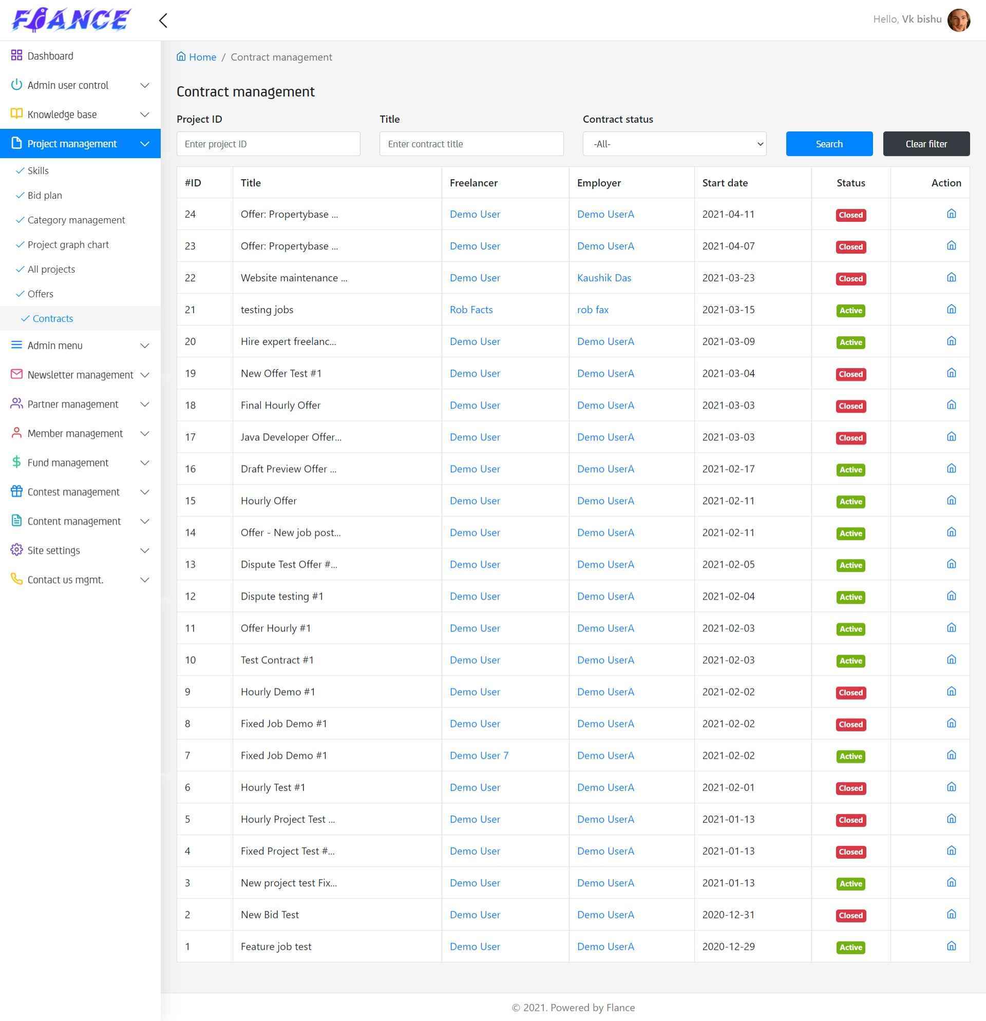Image resolution: width=986 pixels, height=1021 pixels.
Task: Open Kaushik Das employer link
Action: [604, 278]
